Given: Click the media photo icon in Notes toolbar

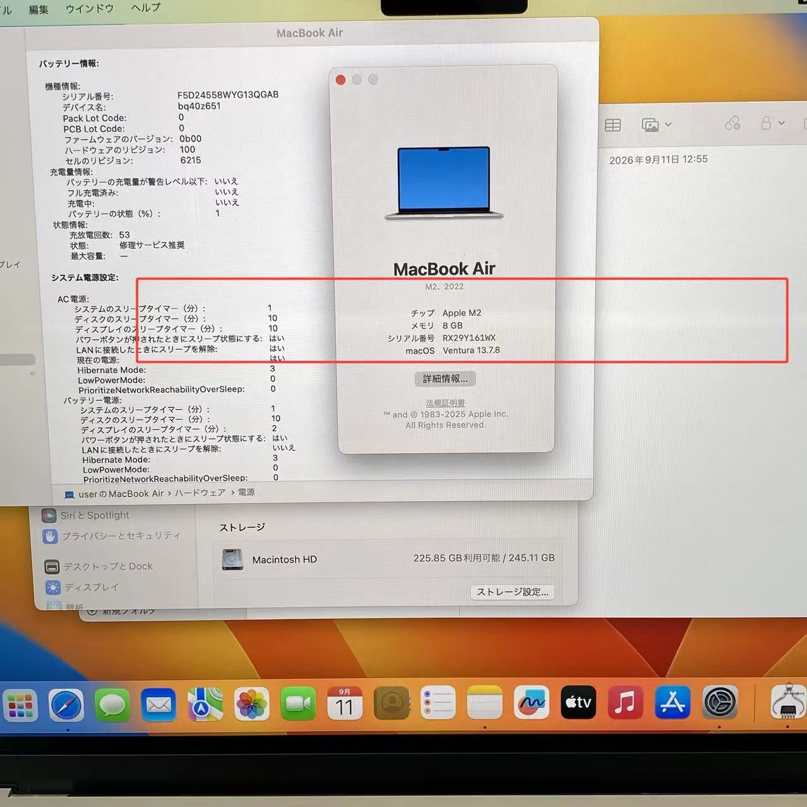Looking at the screenshot, I should pyautogui.click(x=650, y=125).
